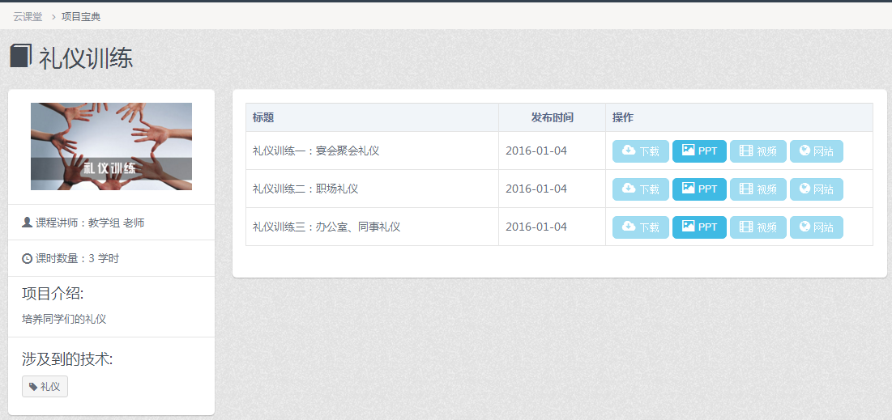The image size is (892, 420).
Task: Click the 发布时间 column header
Action: point(552,117)
